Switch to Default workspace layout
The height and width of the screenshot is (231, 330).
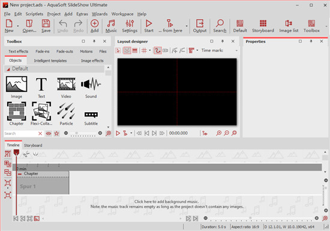[240, 26]
